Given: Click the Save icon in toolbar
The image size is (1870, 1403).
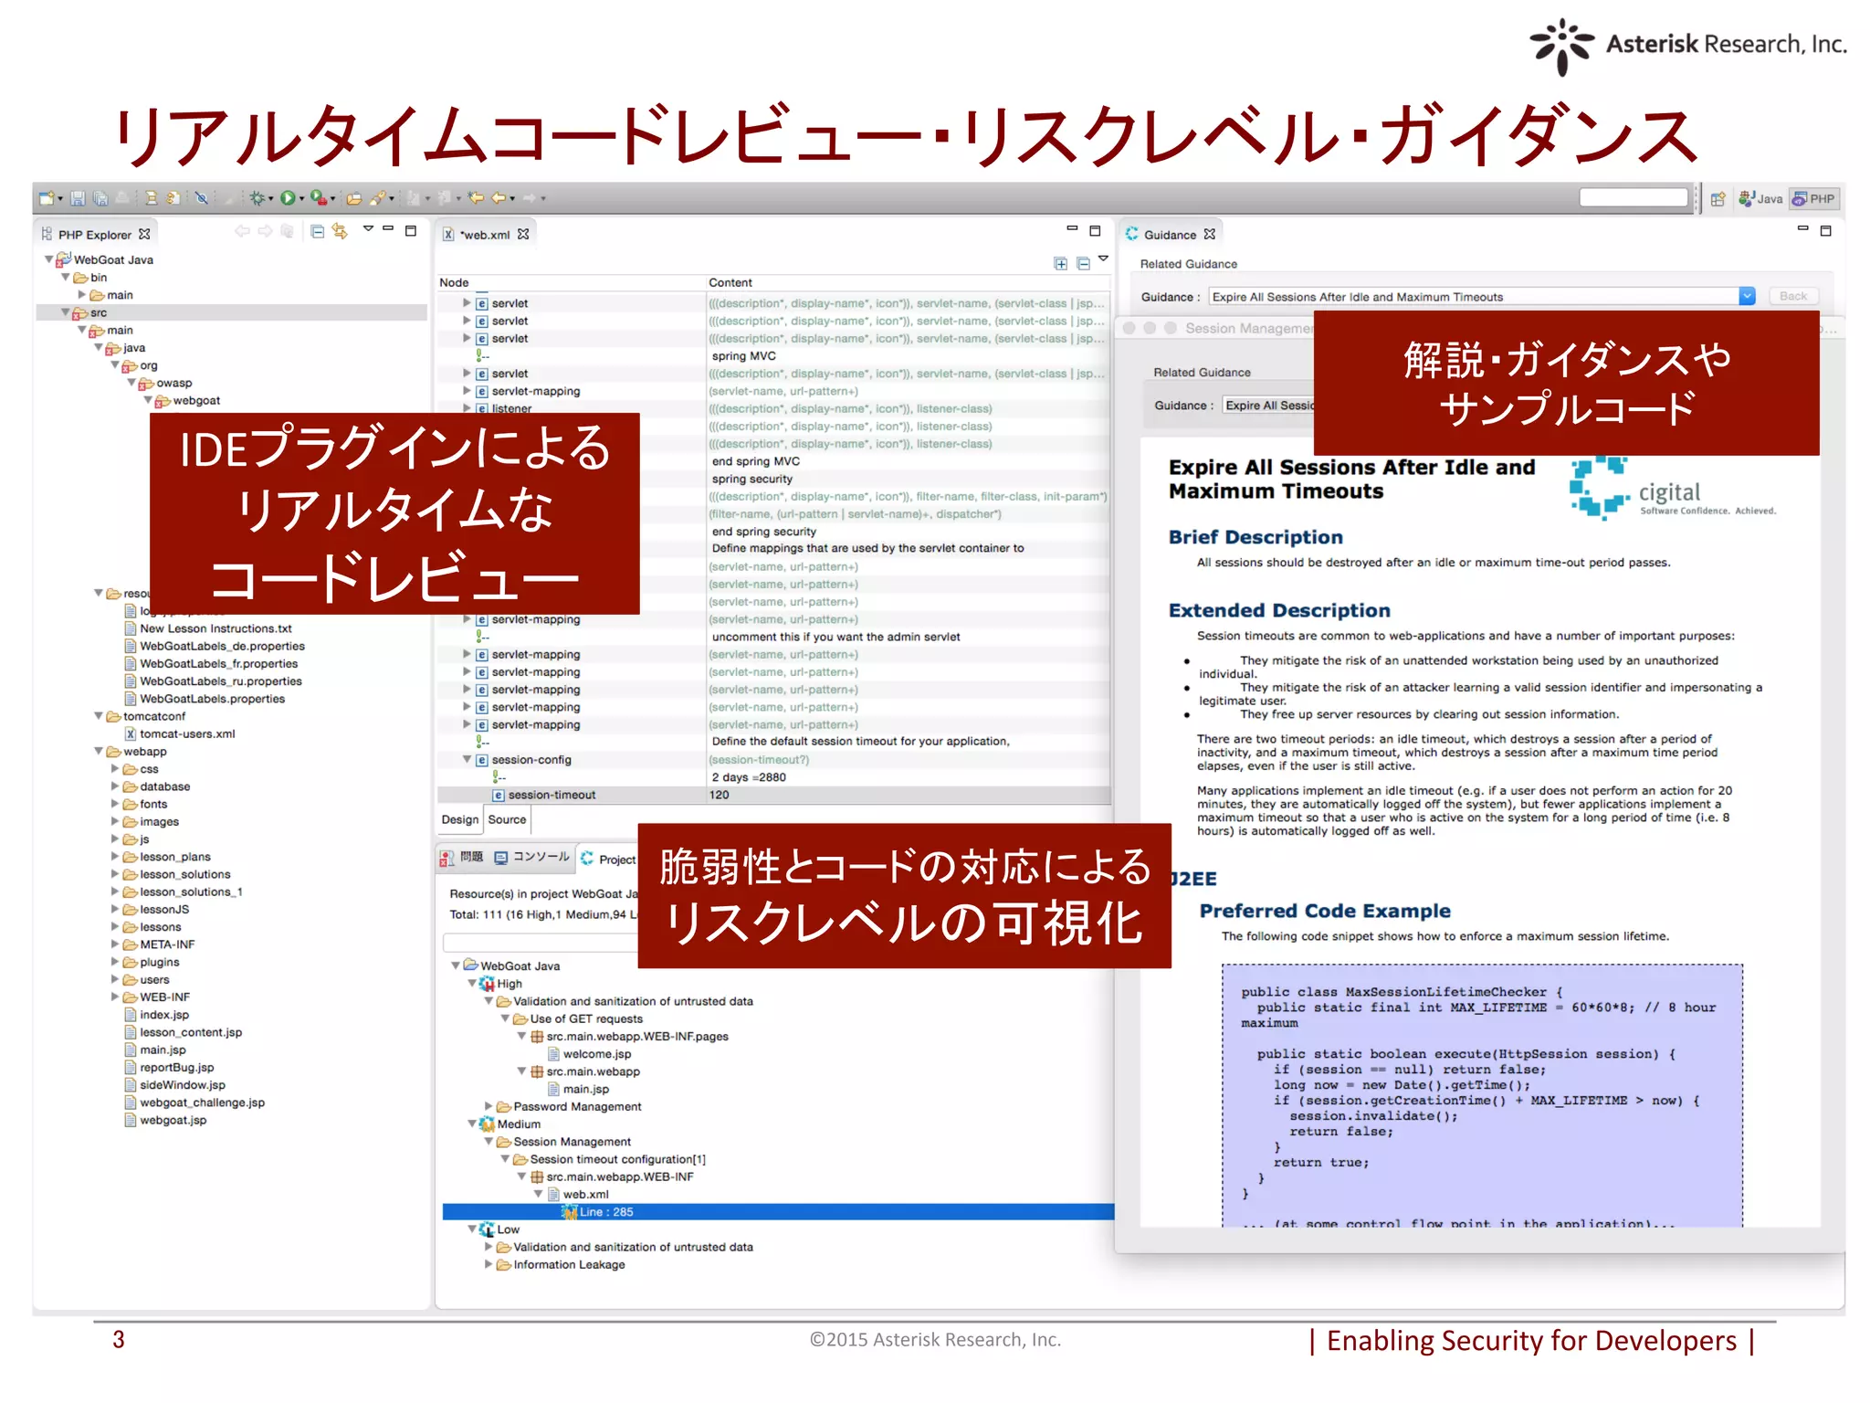Looking at the screenshot, I should click(78, 198).
